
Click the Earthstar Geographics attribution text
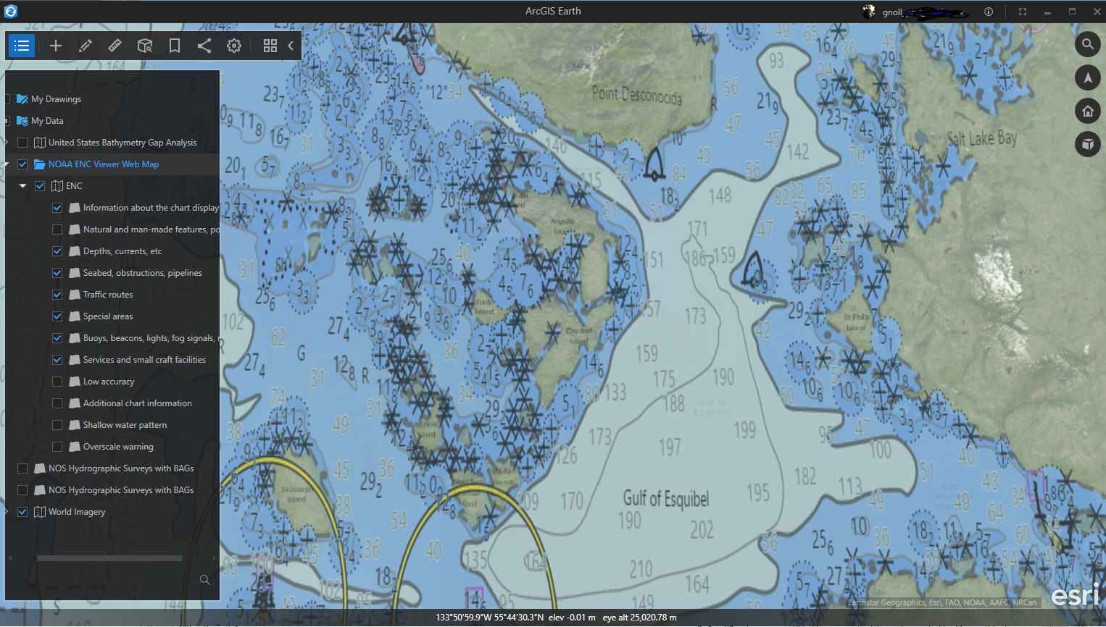pyautogui.click(x=942, y=602)
